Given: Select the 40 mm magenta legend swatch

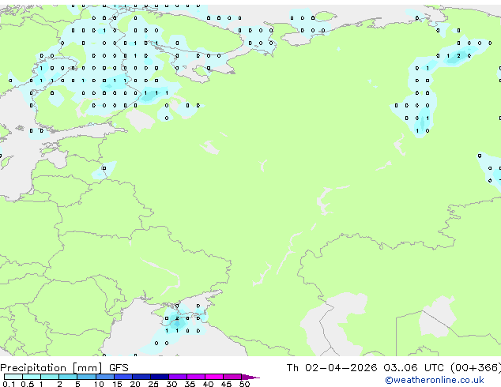Looking at the screenshot, I should pyautogui.click(x=214, y=377).
